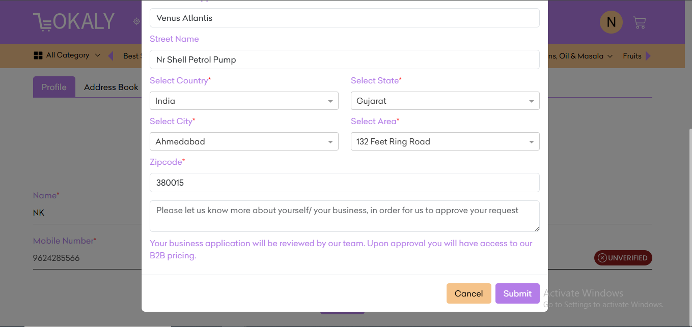Open the shopping cart icon
This screenshot has width=692, height=327.
pos(639,22)
